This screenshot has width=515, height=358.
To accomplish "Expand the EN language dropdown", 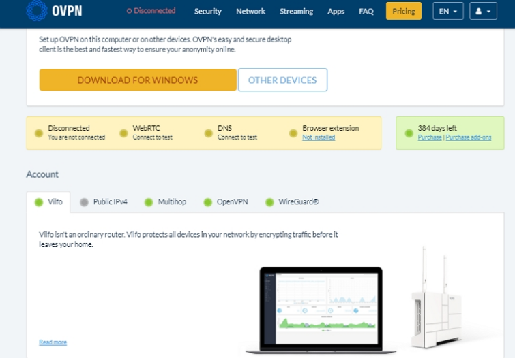I will [448, 11].
